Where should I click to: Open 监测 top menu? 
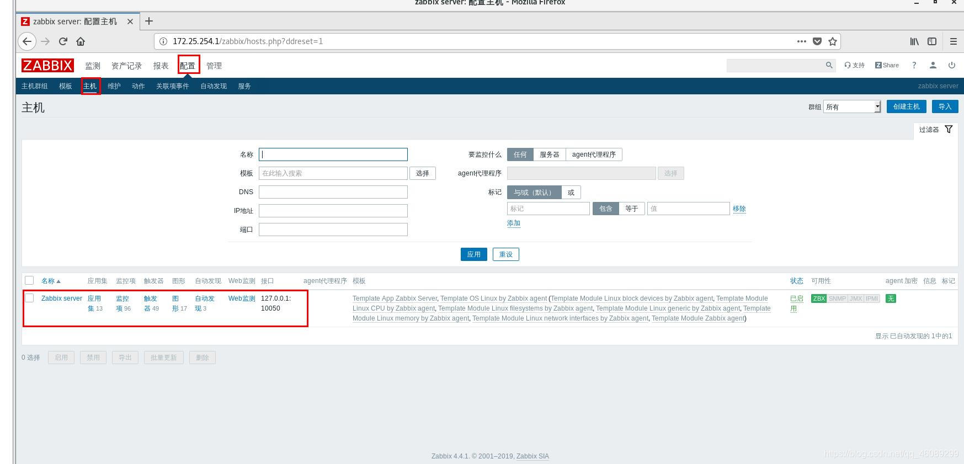point(93,66)
